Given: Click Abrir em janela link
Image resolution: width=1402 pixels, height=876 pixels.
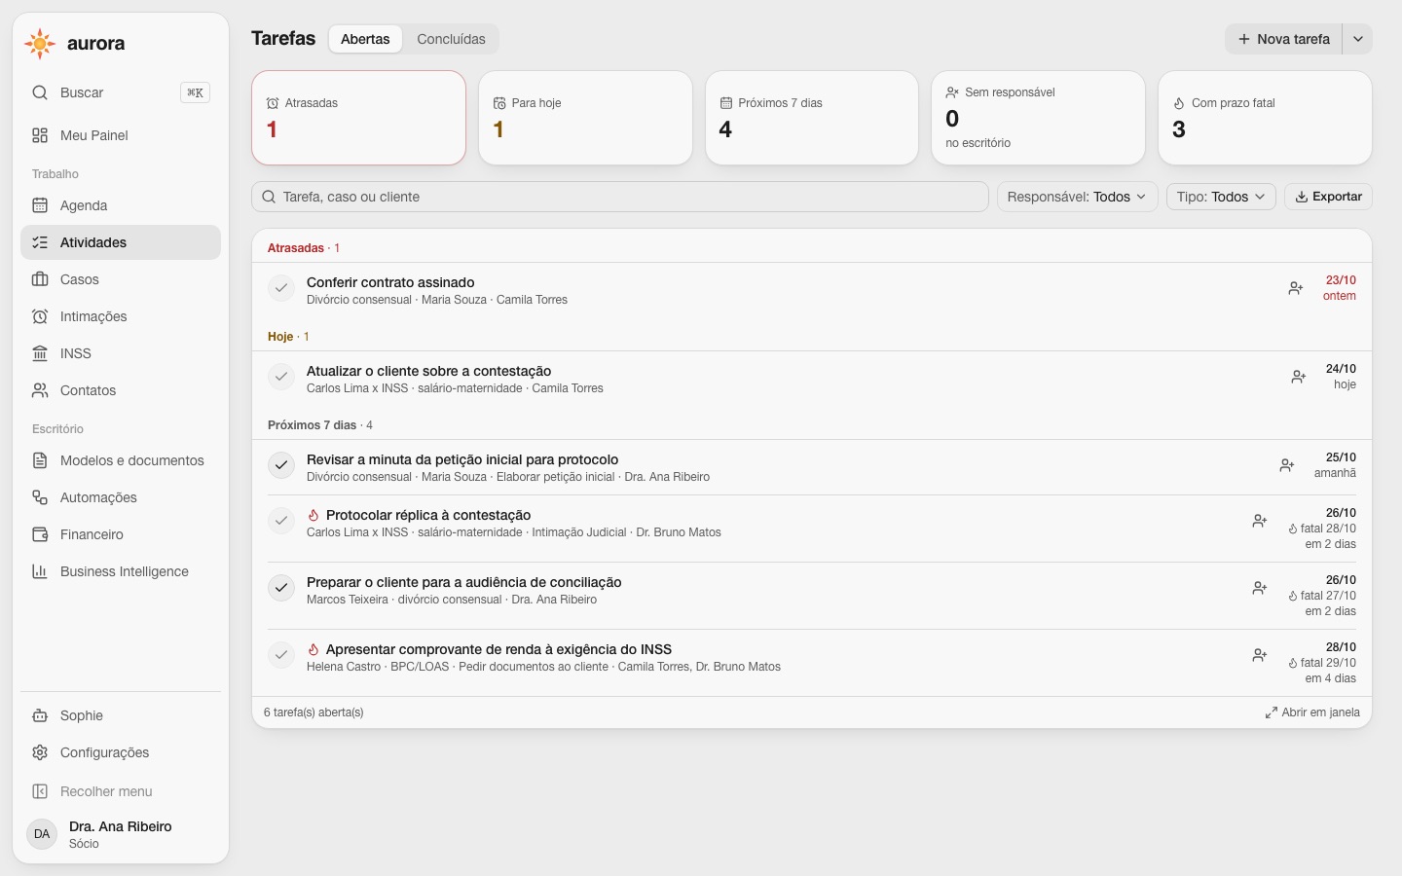Looking at the screenshot, I should coord(1312,712).
